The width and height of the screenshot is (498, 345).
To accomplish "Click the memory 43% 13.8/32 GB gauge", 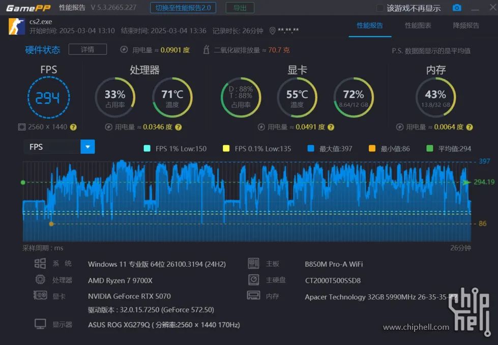I will 436,98.
